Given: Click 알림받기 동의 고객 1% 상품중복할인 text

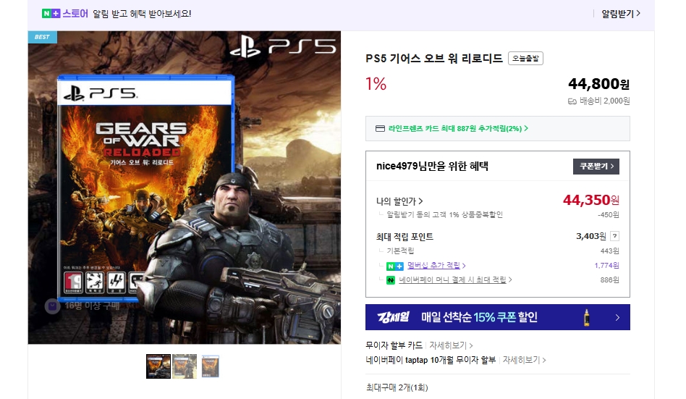Looking at the screenshot, I should click(x=444, y=214).
